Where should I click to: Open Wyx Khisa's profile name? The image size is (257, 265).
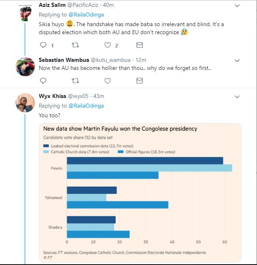tap(53, 96)
